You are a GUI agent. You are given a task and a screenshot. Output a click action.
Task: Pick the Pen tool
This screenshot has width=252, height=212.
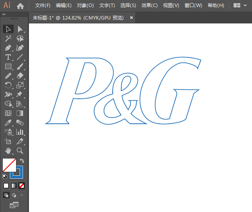coord(8,48)
